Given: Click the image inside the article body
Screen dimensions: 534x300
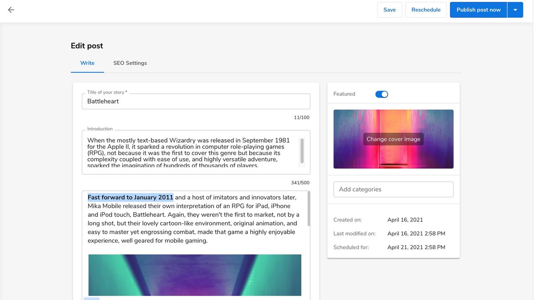Looking at the screenshot, I should pos(195,275).
